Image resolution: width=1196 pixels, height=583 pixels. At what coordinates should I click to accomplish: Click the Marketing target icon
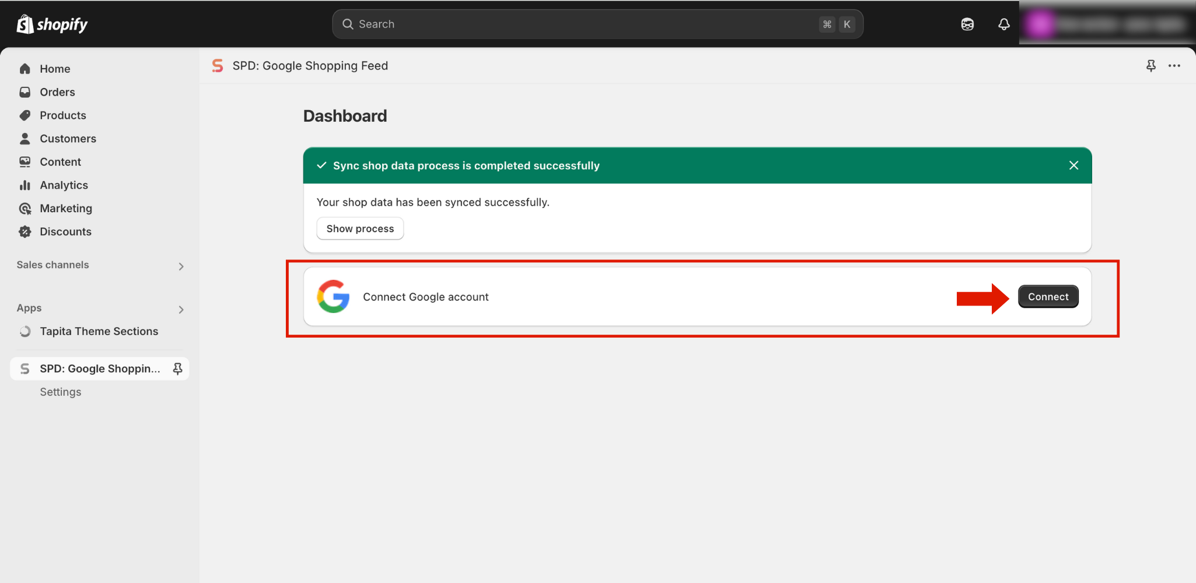tap(25, 209)
